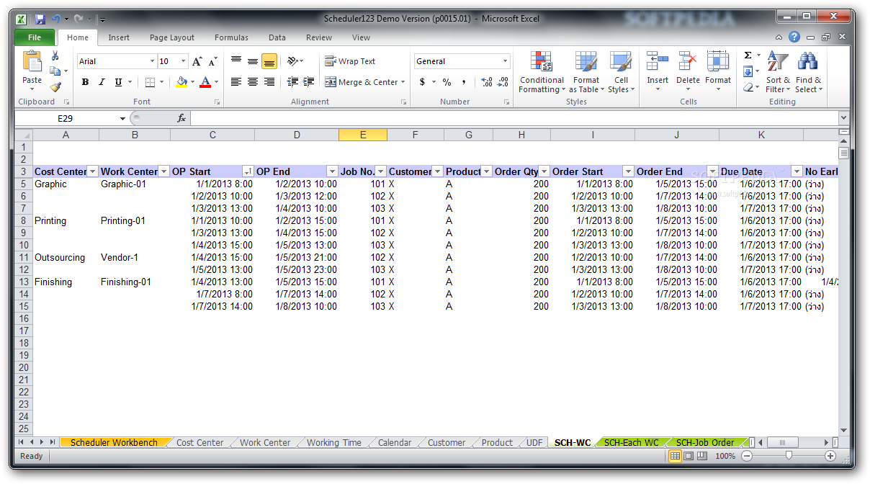The image size is (870, 484).
Task: Open the Customer column filter dropdown
Action: [437, 171]
